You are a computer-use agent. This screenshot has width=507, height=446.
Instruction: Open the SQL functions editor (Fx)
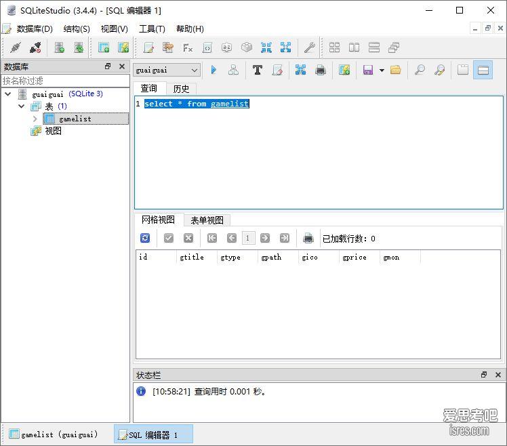click(x=188, y=47)
